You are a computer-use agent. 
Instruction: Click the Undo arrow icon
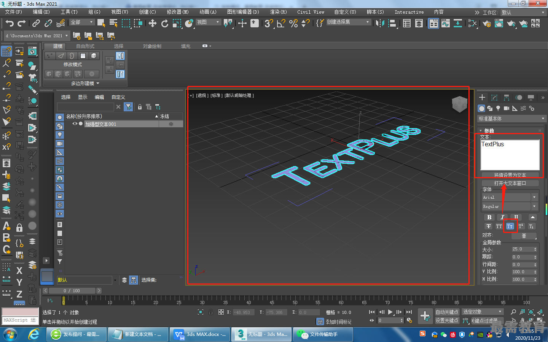pos(10,23)
